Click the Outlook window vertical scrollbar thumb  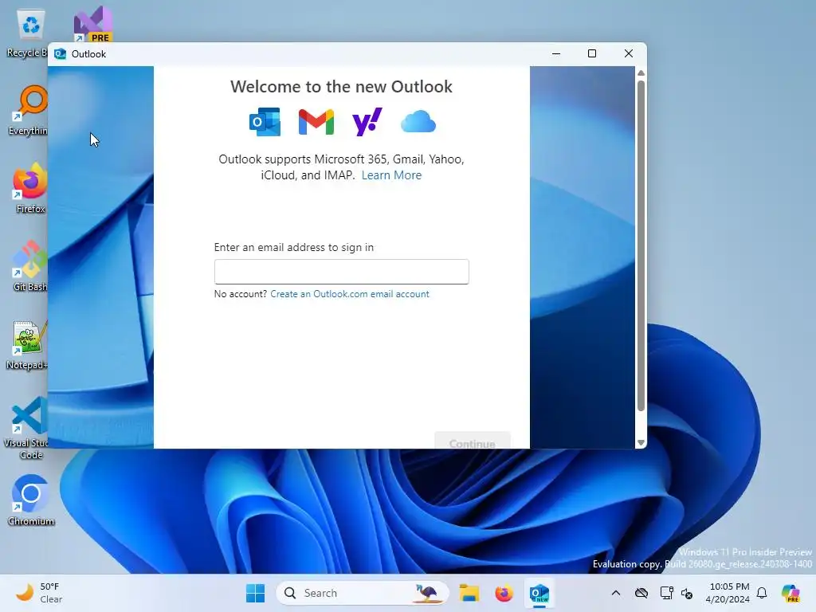pyautogui.click(x=641, y=245)
